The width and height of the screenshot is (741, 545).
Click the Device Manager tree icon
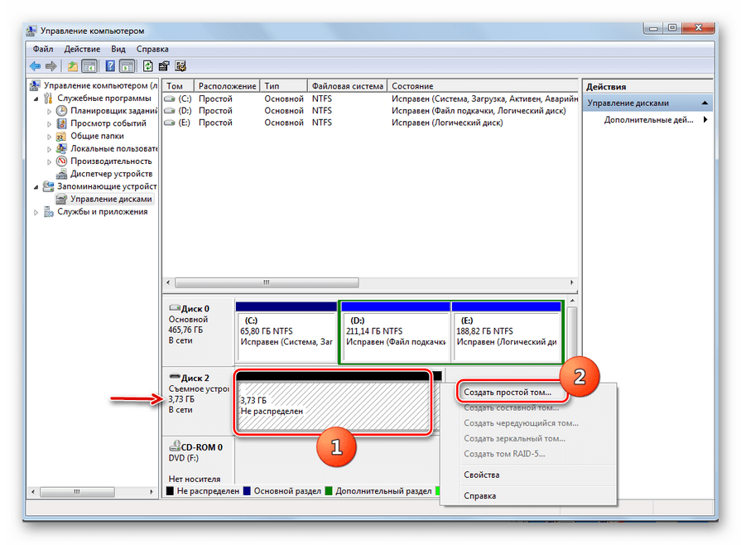[x=62, y=174]
